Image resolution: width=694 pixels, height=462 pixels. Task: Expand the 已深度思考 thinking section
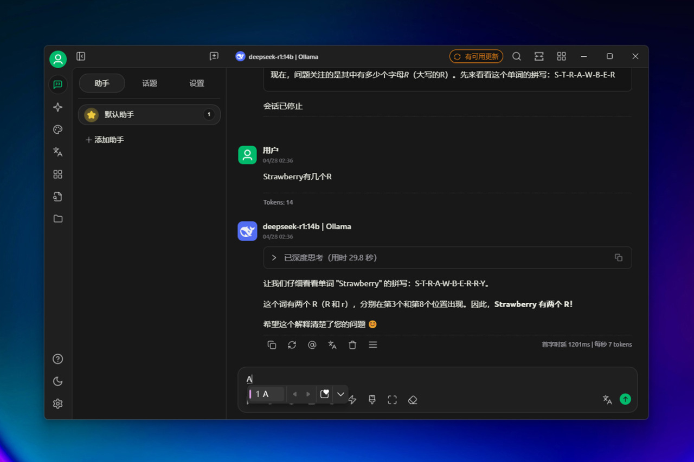tap(447, 258)
